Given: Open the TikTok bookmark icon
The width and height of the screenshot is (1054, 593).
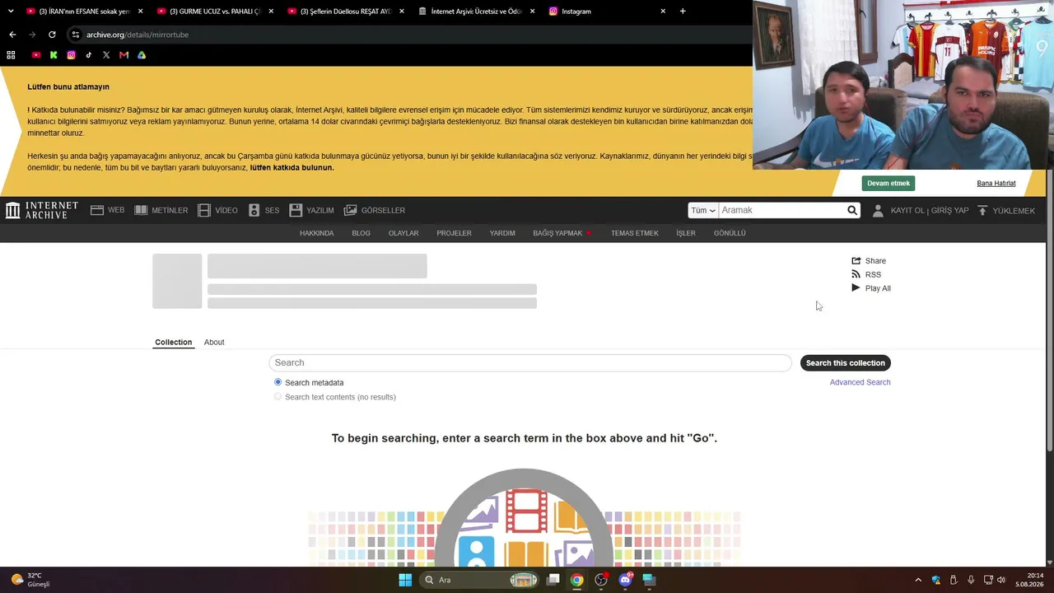Looking at the screenshot, I should tap(89, 55).
